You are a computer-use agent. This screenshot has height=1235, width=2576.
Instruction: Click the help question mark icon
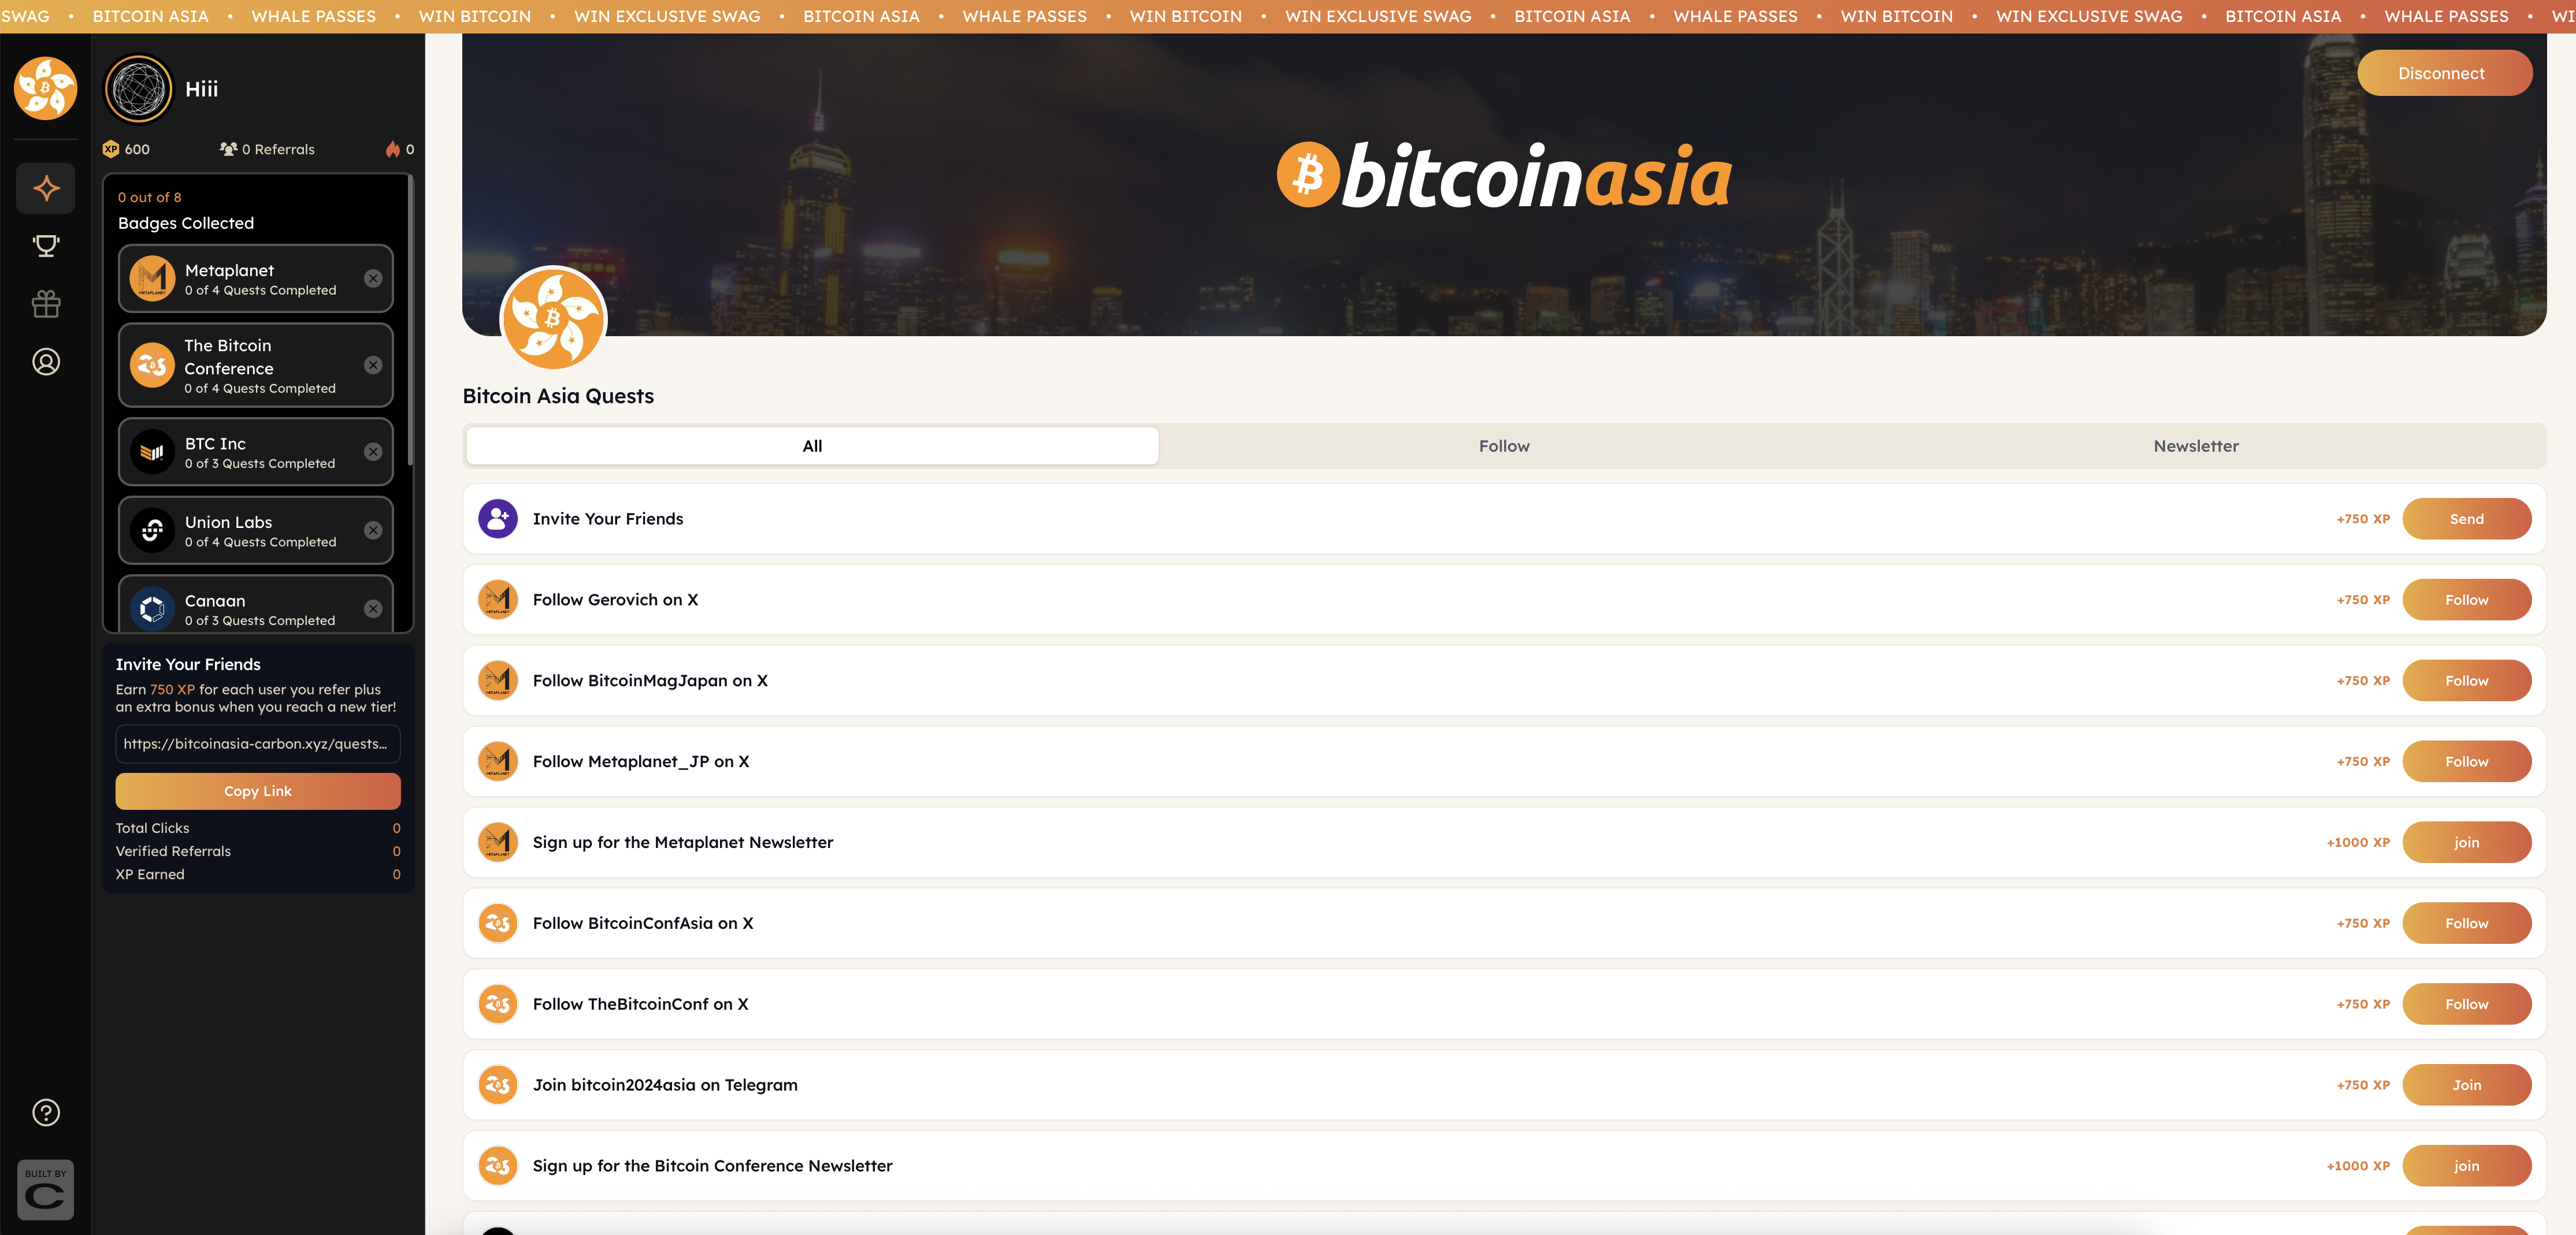coord(46,1112)
